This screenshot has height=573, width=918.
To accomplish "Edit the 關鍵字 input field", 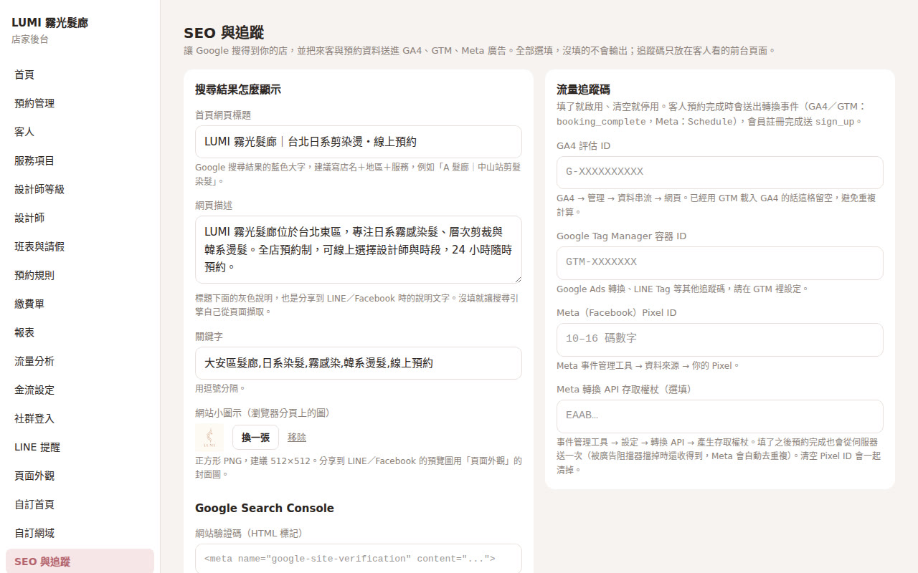I will coord(359,363).
